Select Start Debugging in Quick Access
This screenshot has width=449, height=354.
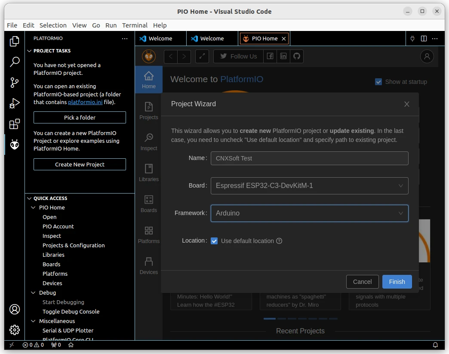[x=63, y=302]
